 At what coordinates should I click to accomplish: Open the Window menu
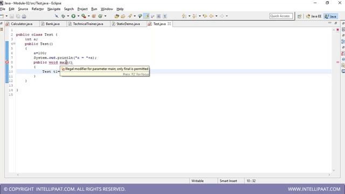click(107, 9)
